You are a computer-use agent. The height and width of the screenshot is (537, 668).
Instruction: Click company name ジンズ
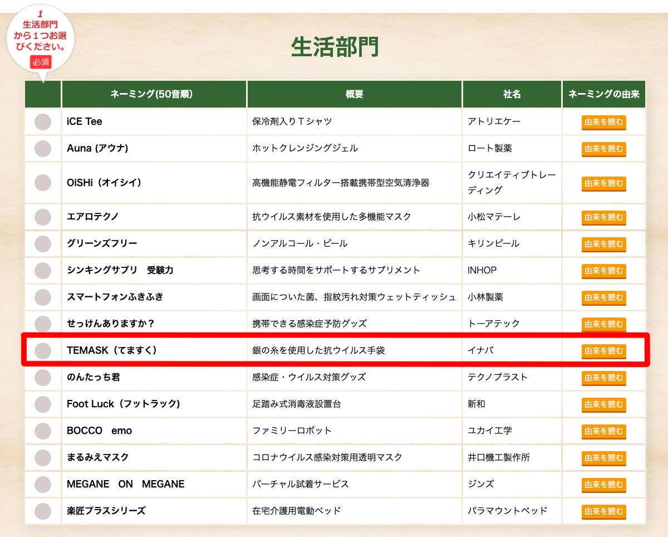(481, 484)
